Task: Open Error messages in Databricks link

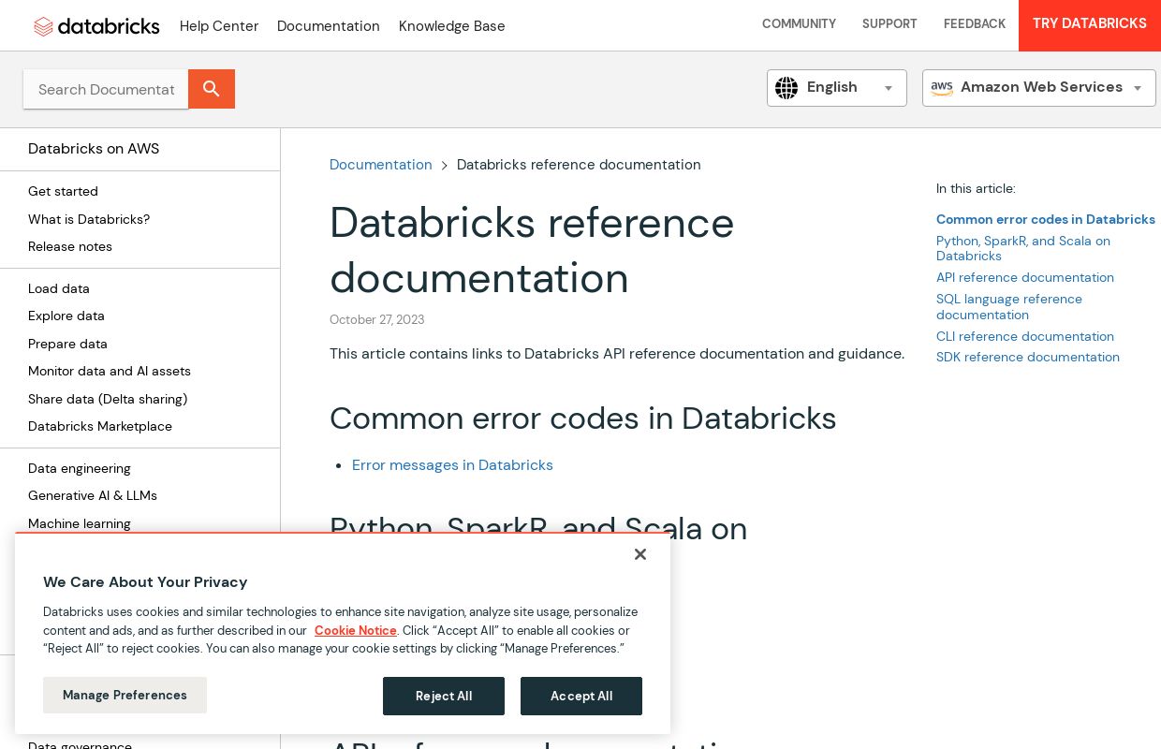Action: pyautogui.click(x=452, y=465)
